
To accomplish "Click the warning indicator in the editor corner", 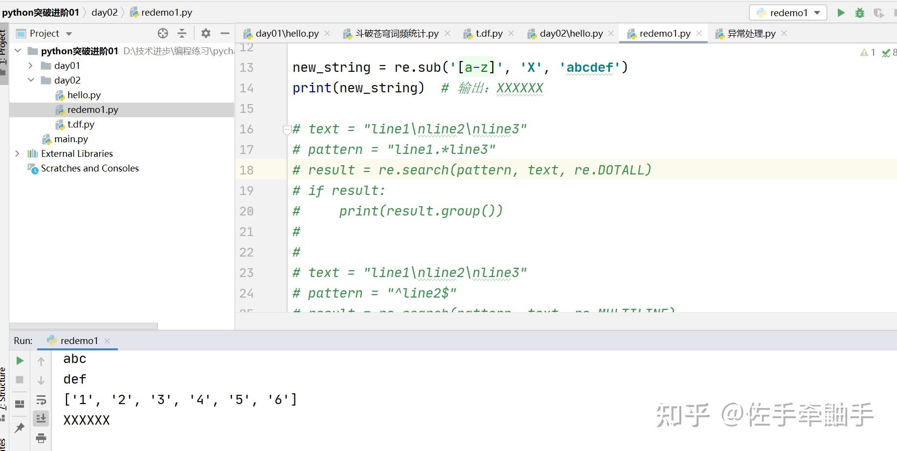I will 868,52.
